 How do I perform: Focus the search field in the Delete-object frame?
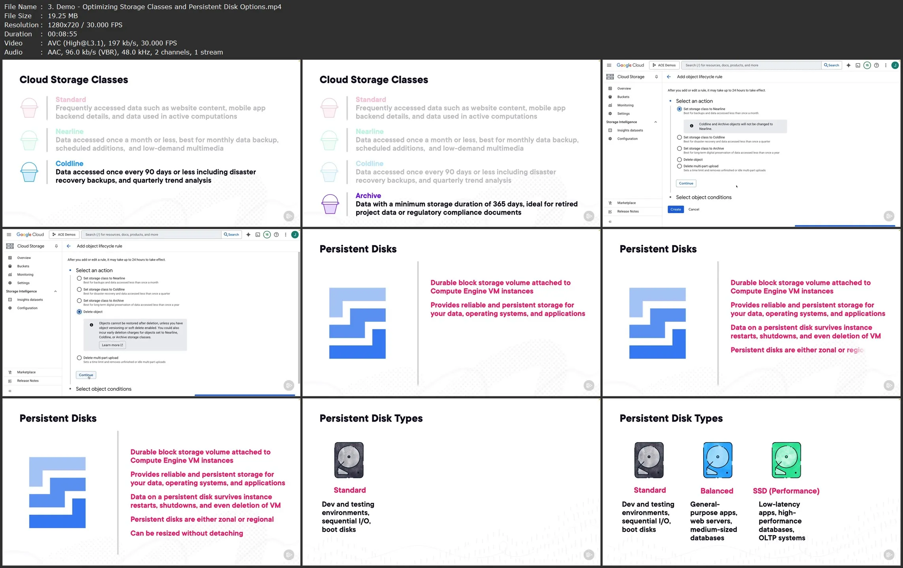tap(151, 234)
